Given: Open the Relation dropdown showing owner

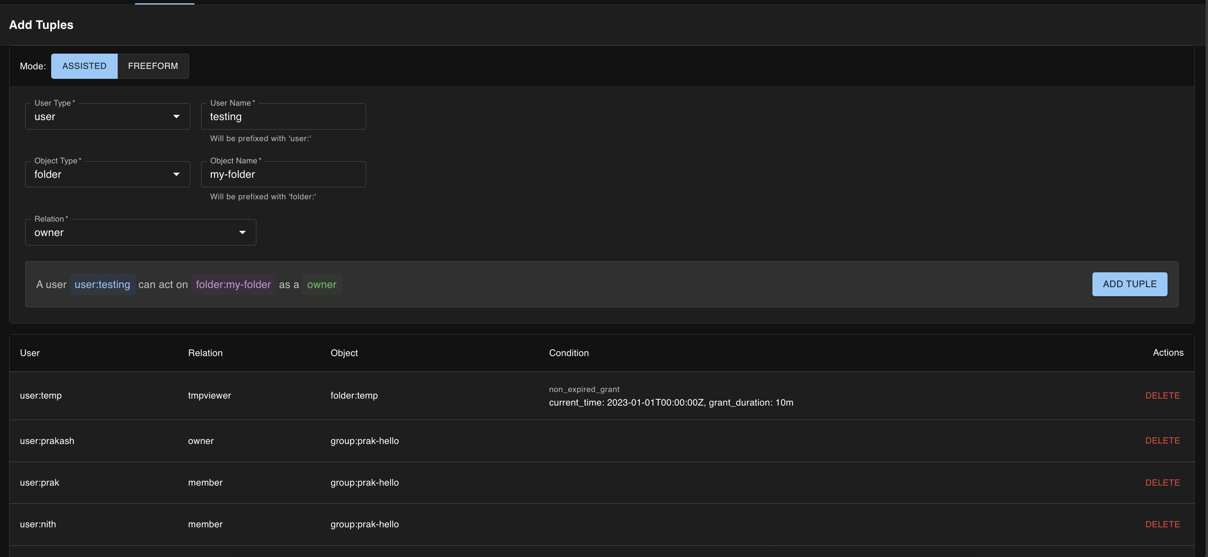Looking at the screenshot, I should point(140,232).
